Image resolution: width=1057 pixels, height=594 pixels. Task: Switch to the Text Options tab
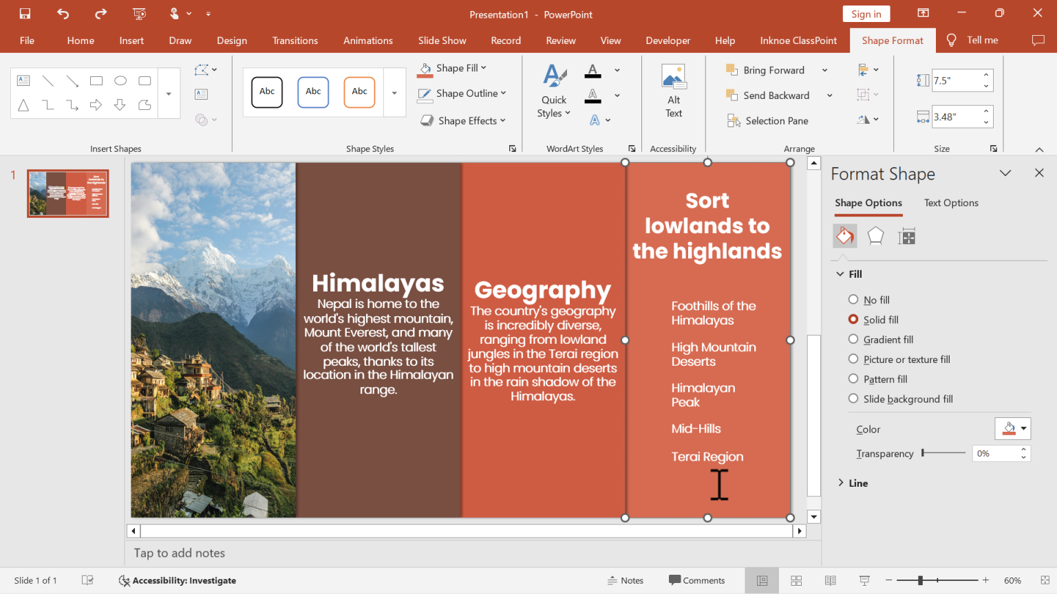coord(951,203)
